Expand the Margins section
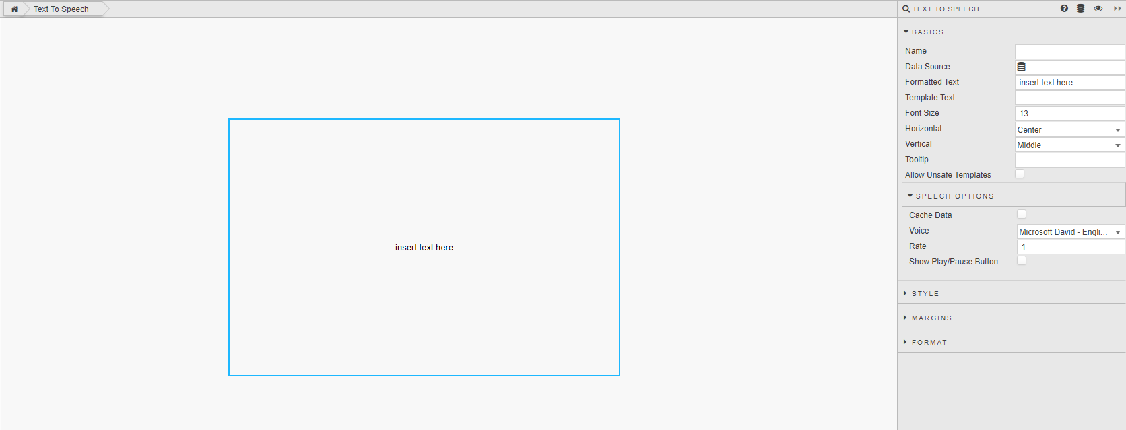The width and height of the screenshot is (1126, 430). [x=931, y=318]
